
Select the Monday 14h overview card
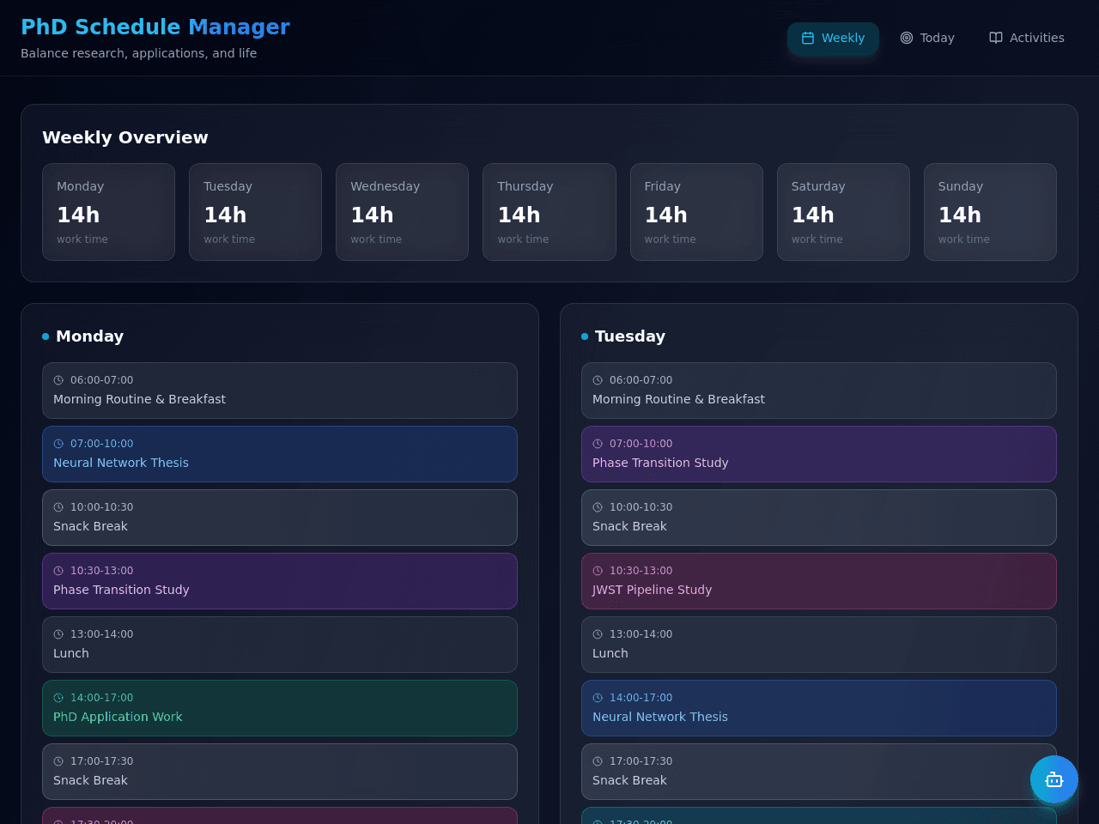[x=108, y=212]
